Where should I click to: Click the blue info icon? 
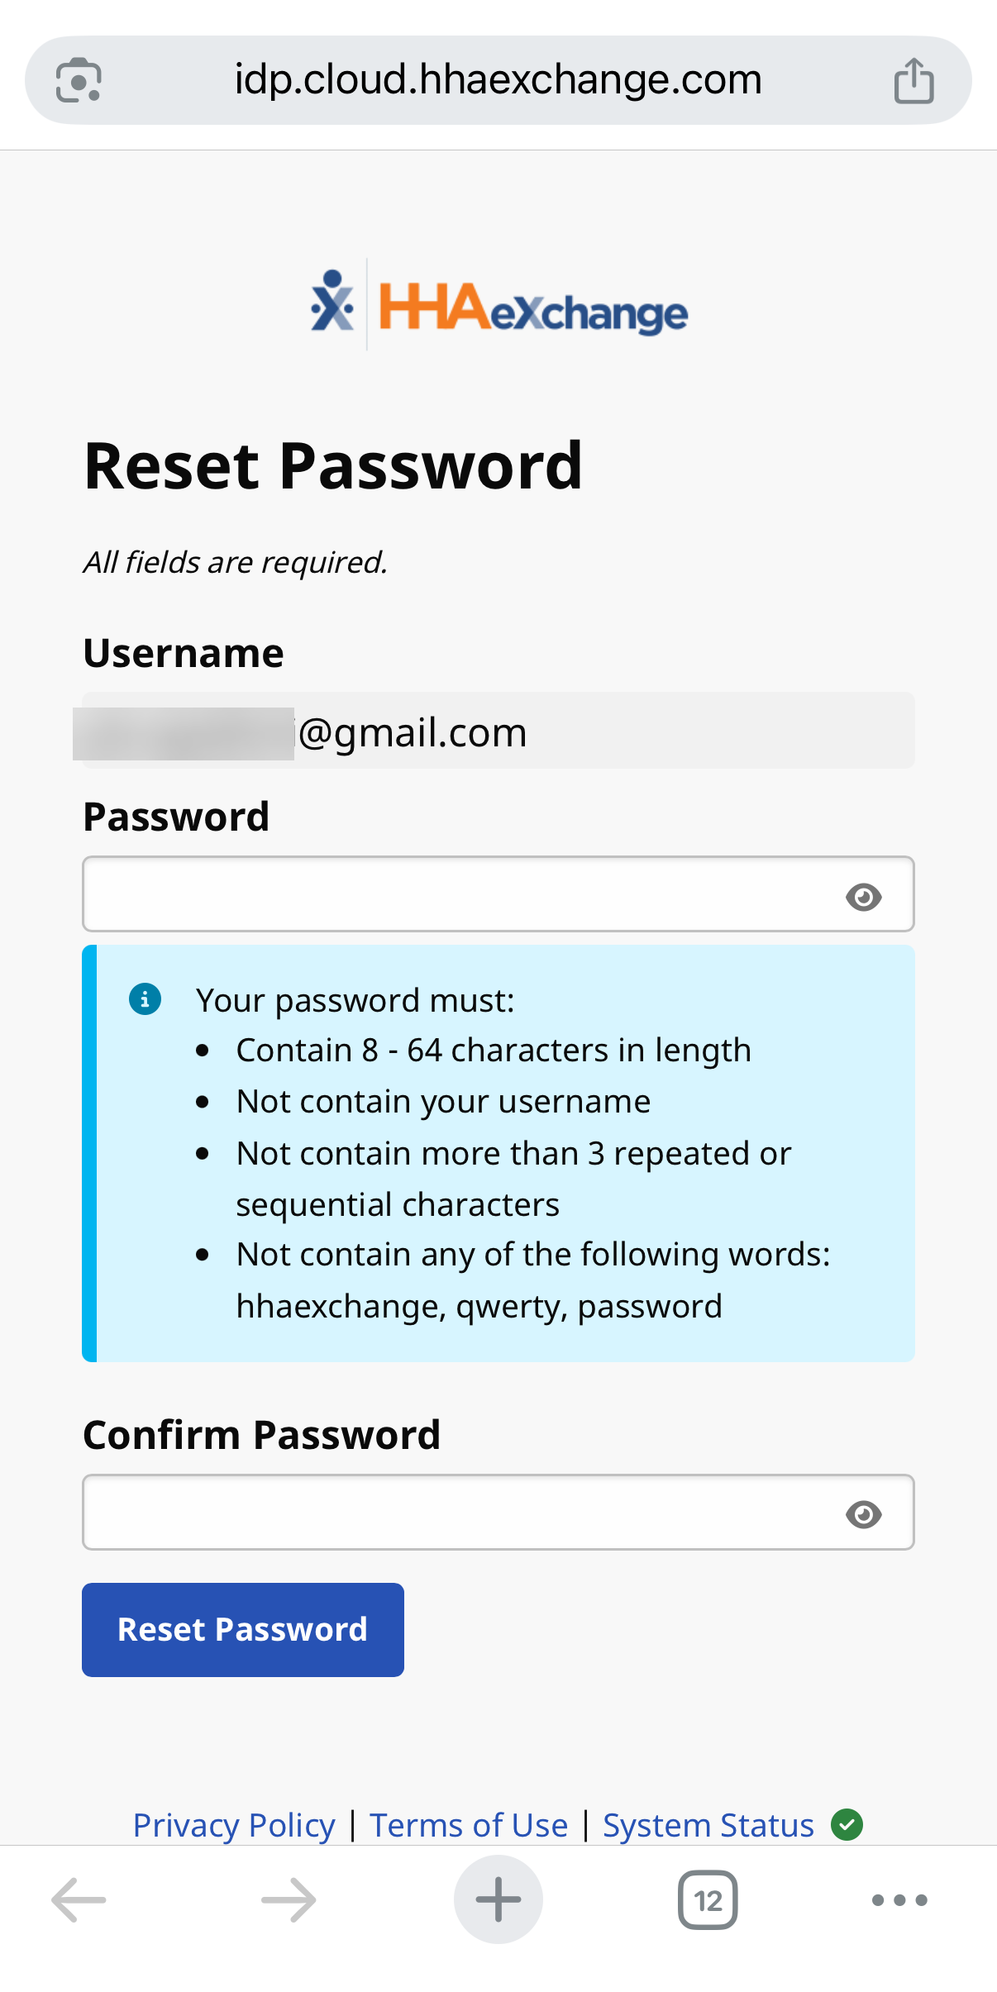[145, 999]
